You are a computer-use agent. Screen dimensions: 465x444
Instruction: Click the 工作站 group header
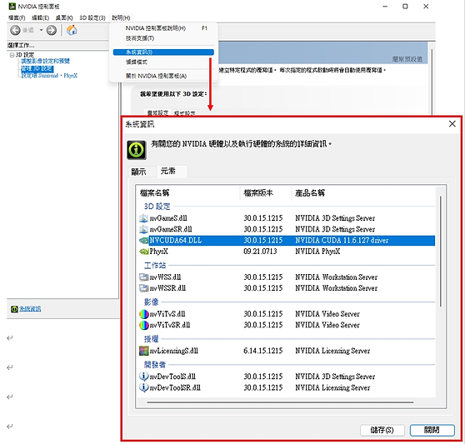tap(155, 266)
